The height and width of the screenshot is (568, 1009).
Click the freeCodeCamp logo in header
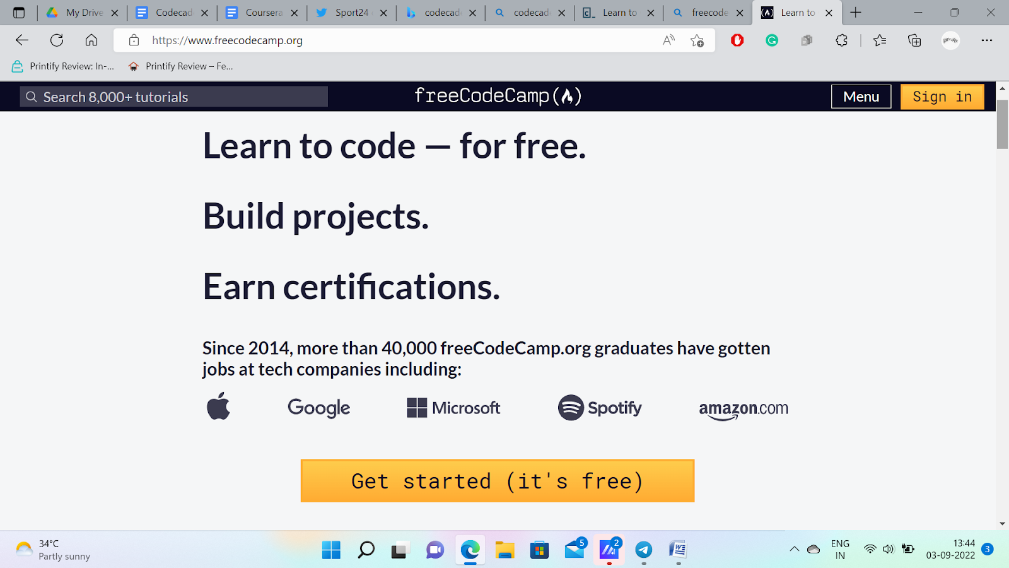pos(498,96)
